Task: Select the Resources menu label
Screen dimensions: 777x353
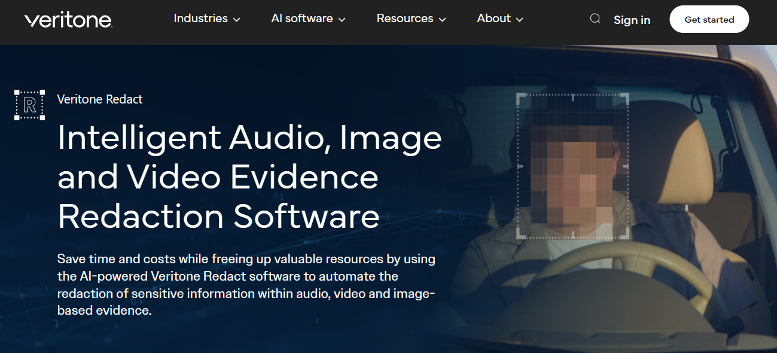Action: pos(404,19)
